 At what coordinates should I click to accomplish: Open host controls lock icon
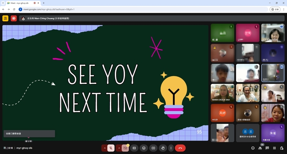point(282,148)
